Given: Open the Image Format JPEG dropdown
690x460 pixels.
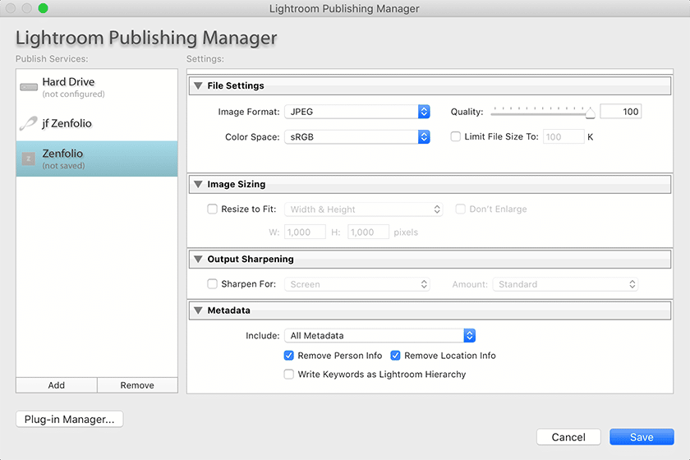Looking at the screenshot, I should (356, 112).
